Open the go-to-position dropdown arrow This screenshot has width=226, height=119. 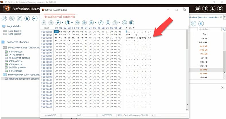point(62,23)
